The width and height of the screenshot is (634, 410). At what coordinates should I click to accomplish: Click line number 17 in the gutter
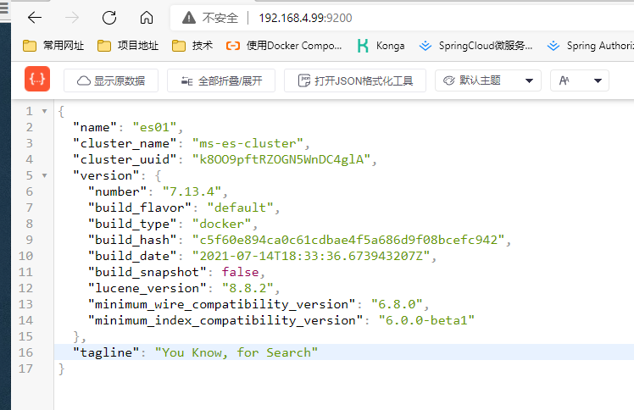[x=25, y=368]
